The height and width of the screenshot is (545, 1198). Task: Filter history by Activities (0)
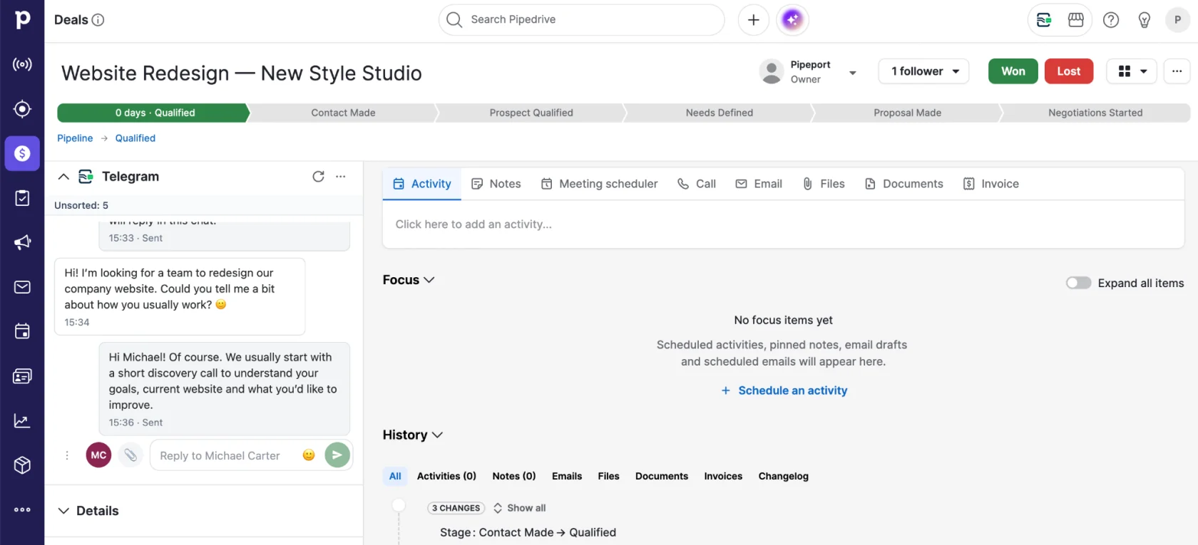pos(446,477)
